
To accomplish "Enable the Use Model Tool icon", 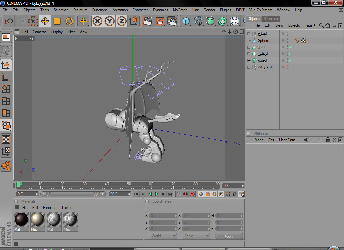I will [x=6, y=65].
